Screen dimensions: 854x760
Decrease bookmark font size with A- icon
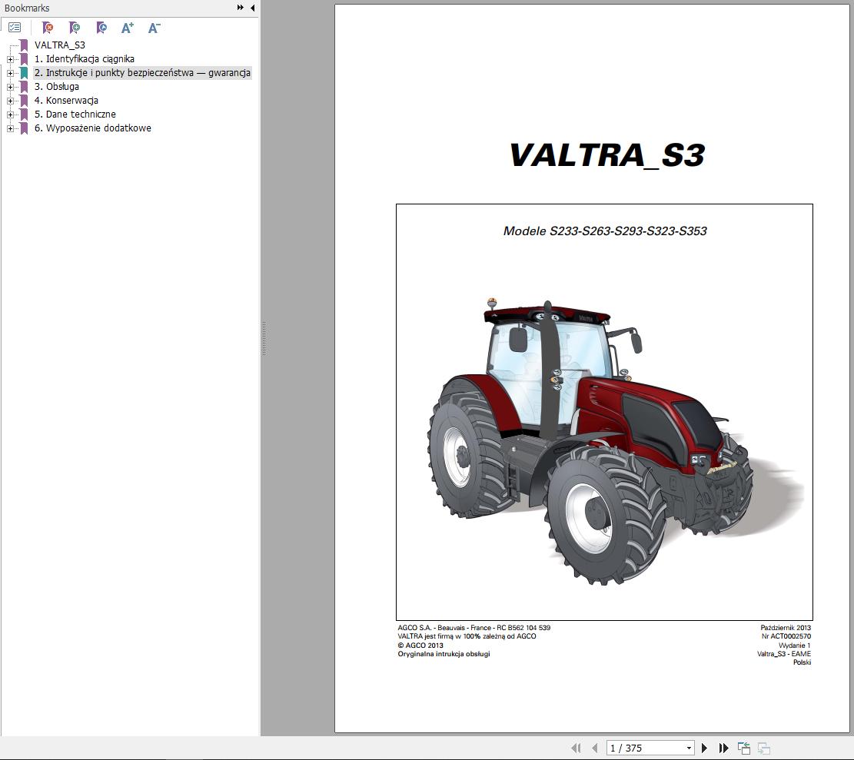[155, 28]
